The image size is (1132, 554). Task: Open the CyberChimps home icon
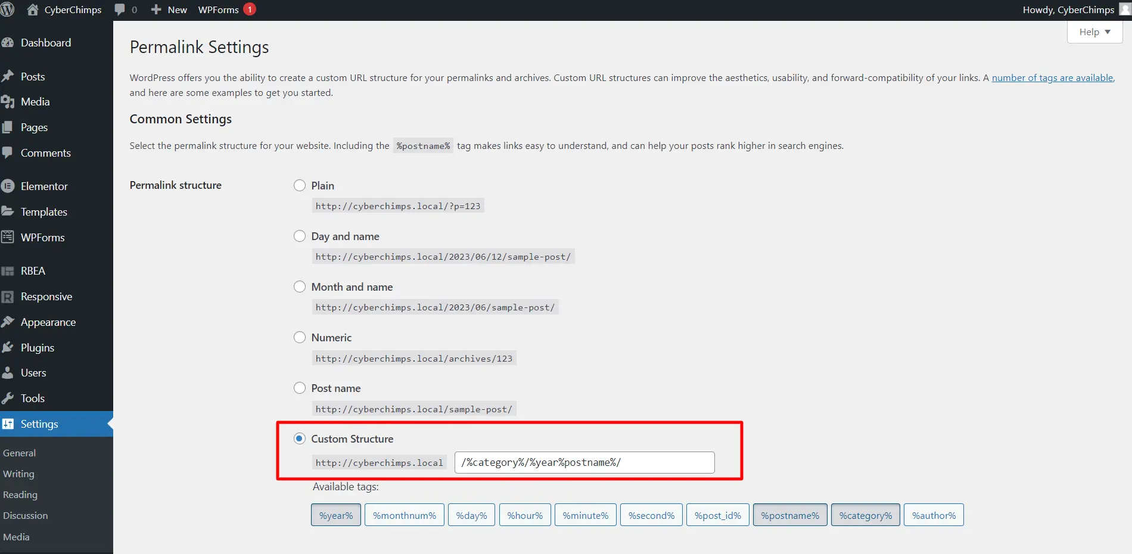(33, 10)
